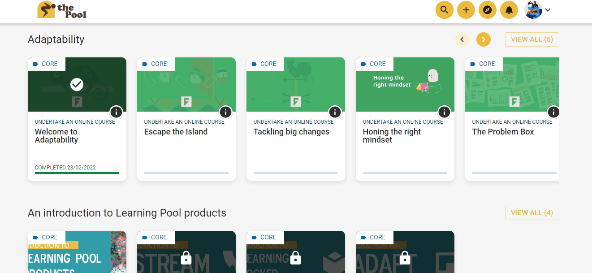Open the Escape the Island course title

pyautogui.click(x=176, y=132)
